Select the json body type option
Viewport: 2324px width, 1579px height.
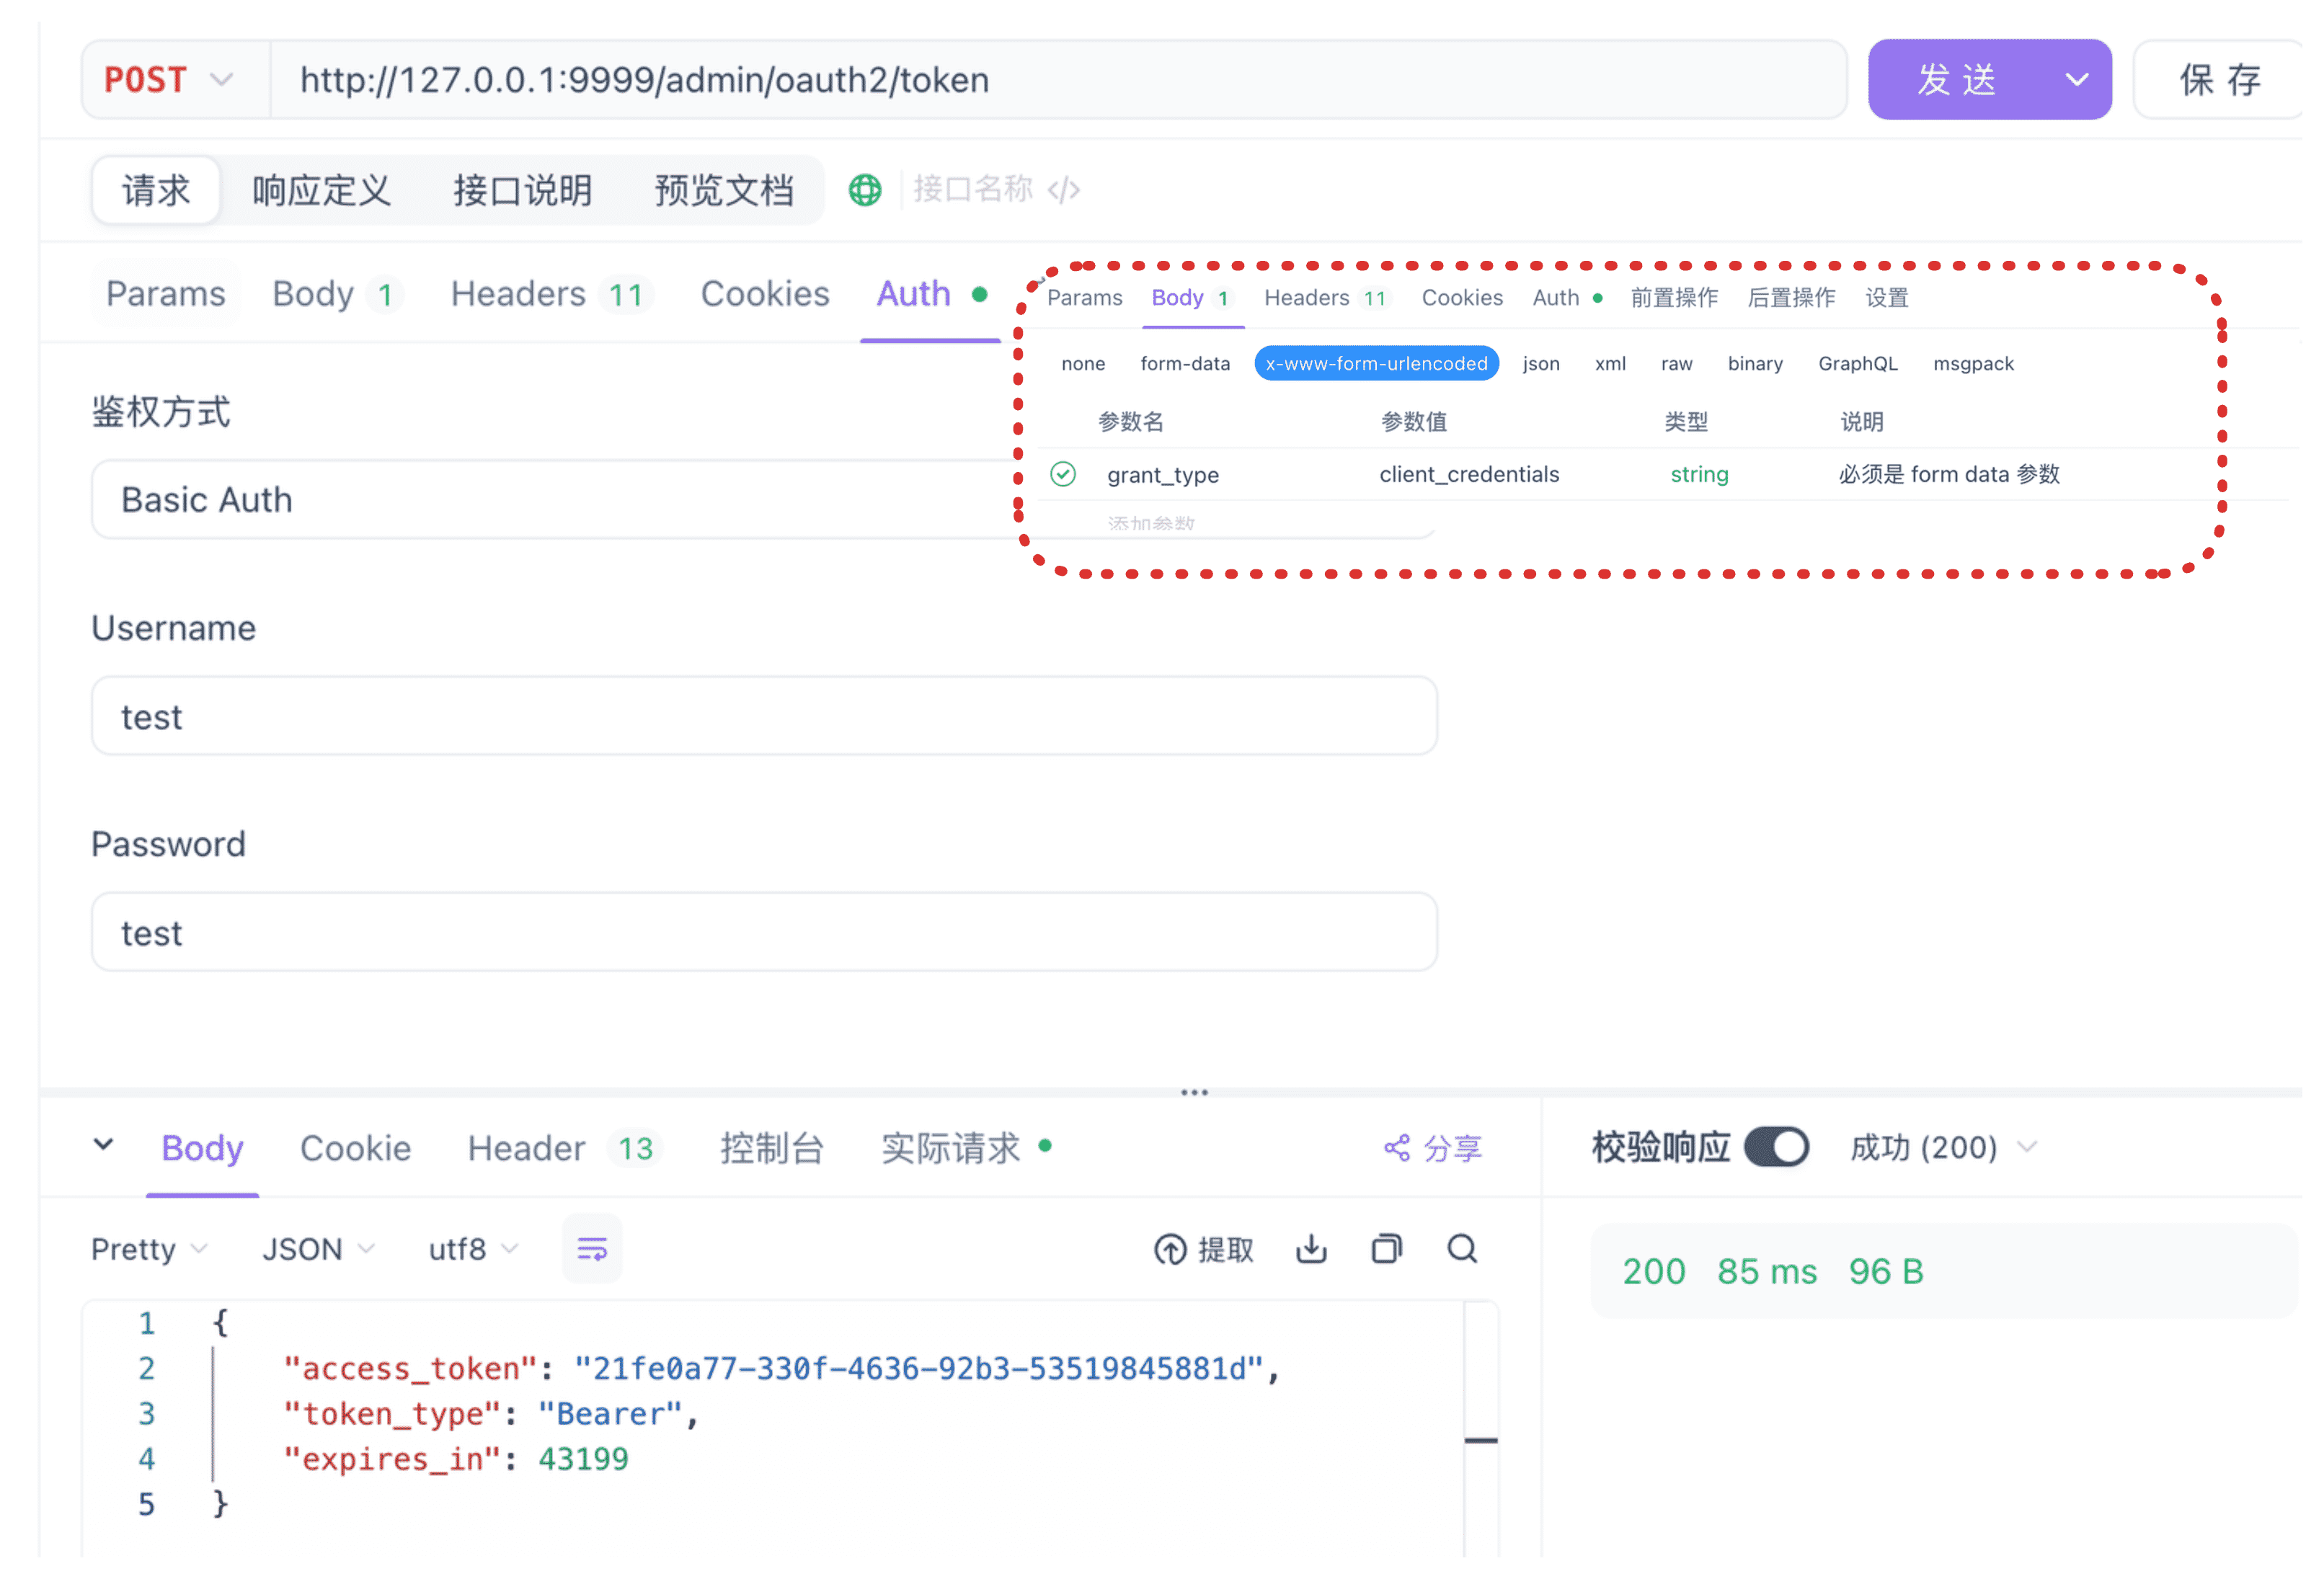pyautogui.click(x=1541, y=363)
